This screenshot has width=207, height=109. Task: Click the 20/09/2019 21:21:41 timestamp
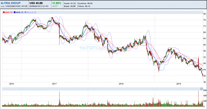[39, 6]
